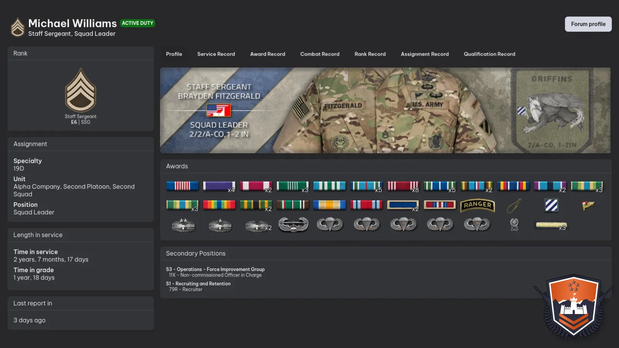Click the blue-white striped division patch
Viewport: 619px width, 348px height.
tap(551, 205)
